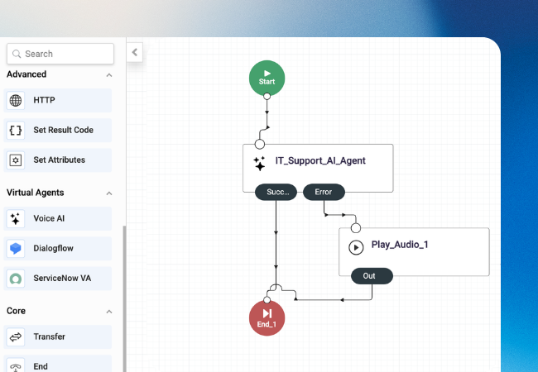
Task: Click the Core section heading
Action: tap(16, 311)
